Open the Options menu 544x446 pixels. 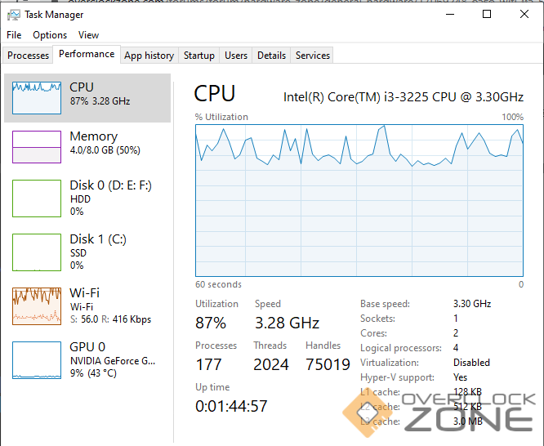click(50, 35)
